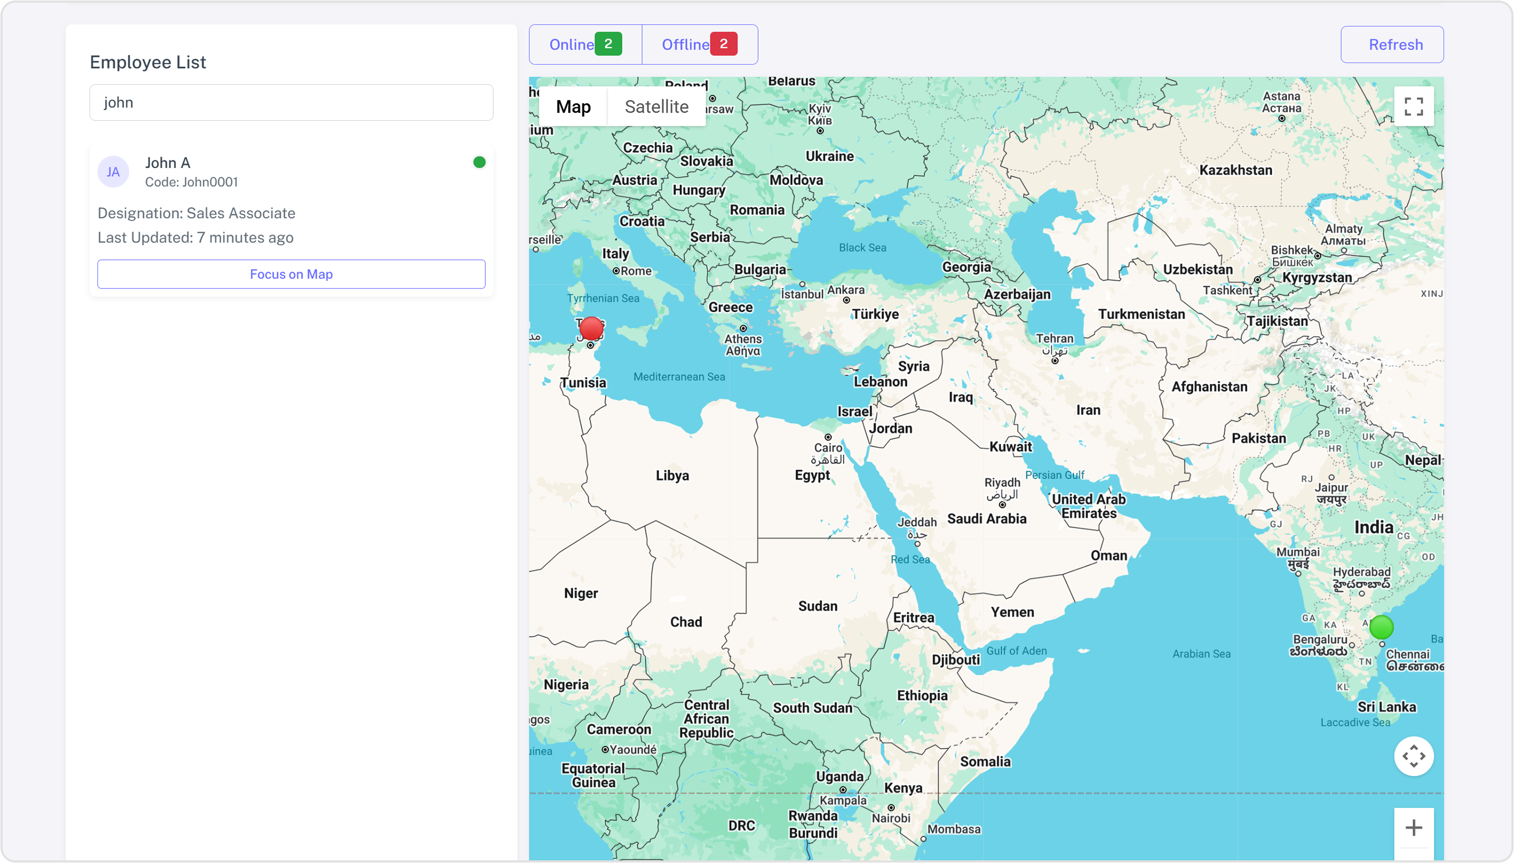Select the green online marker near Chennai
The width and height of the screenshot is (1514, 863).
[x=1381, y=627]
